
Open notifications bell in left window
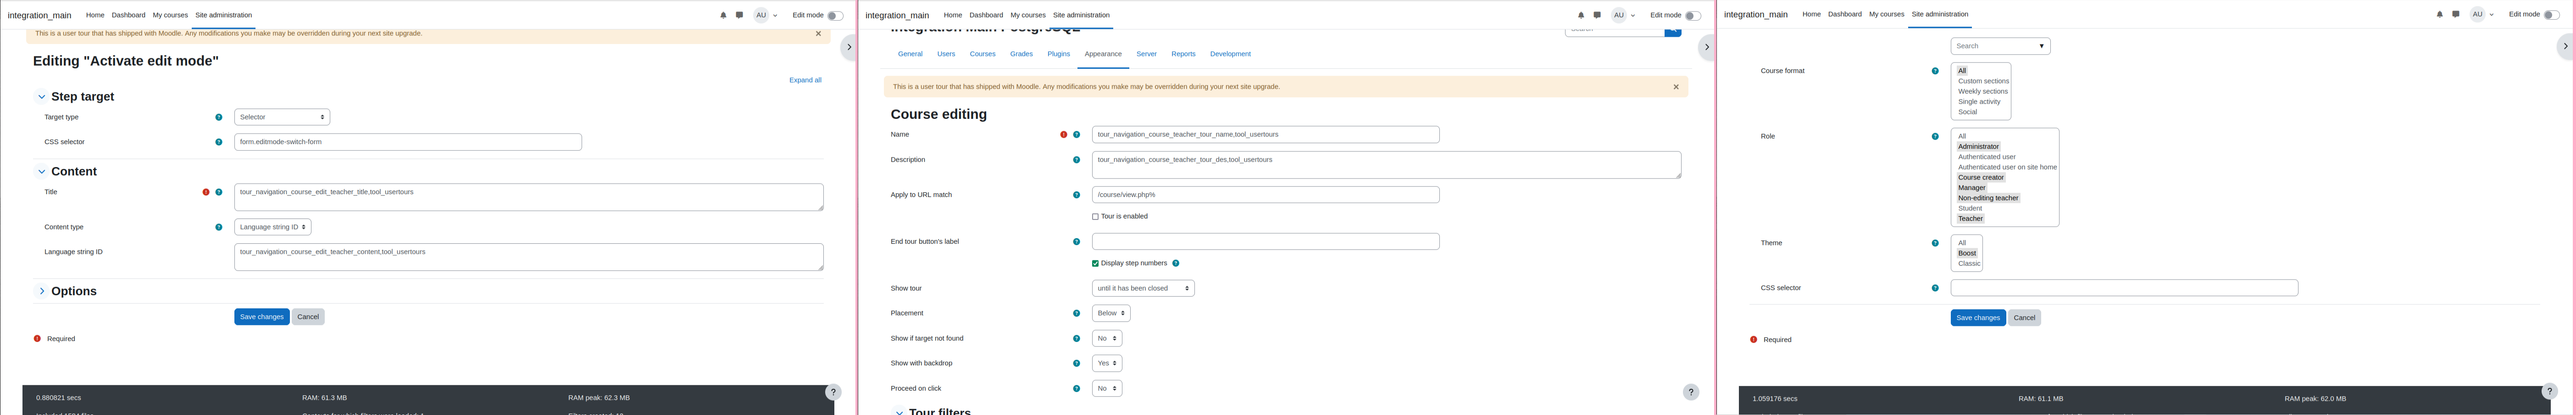click(723, 15)
